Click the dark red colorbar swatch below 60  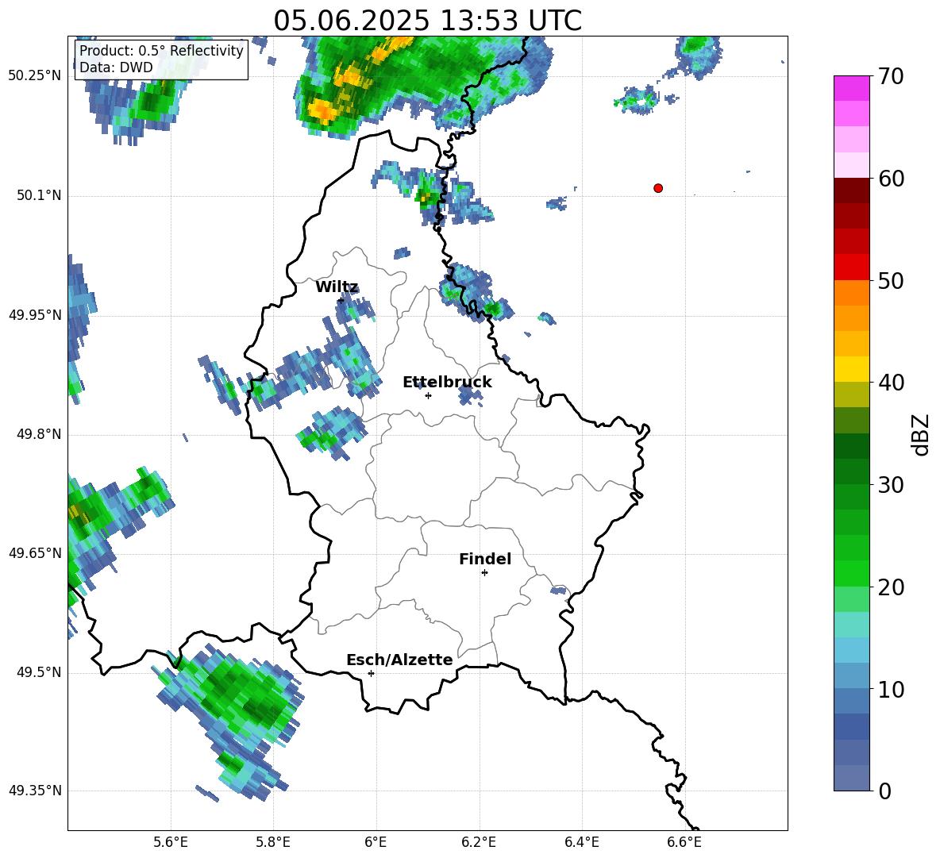[x=851, y=190]
